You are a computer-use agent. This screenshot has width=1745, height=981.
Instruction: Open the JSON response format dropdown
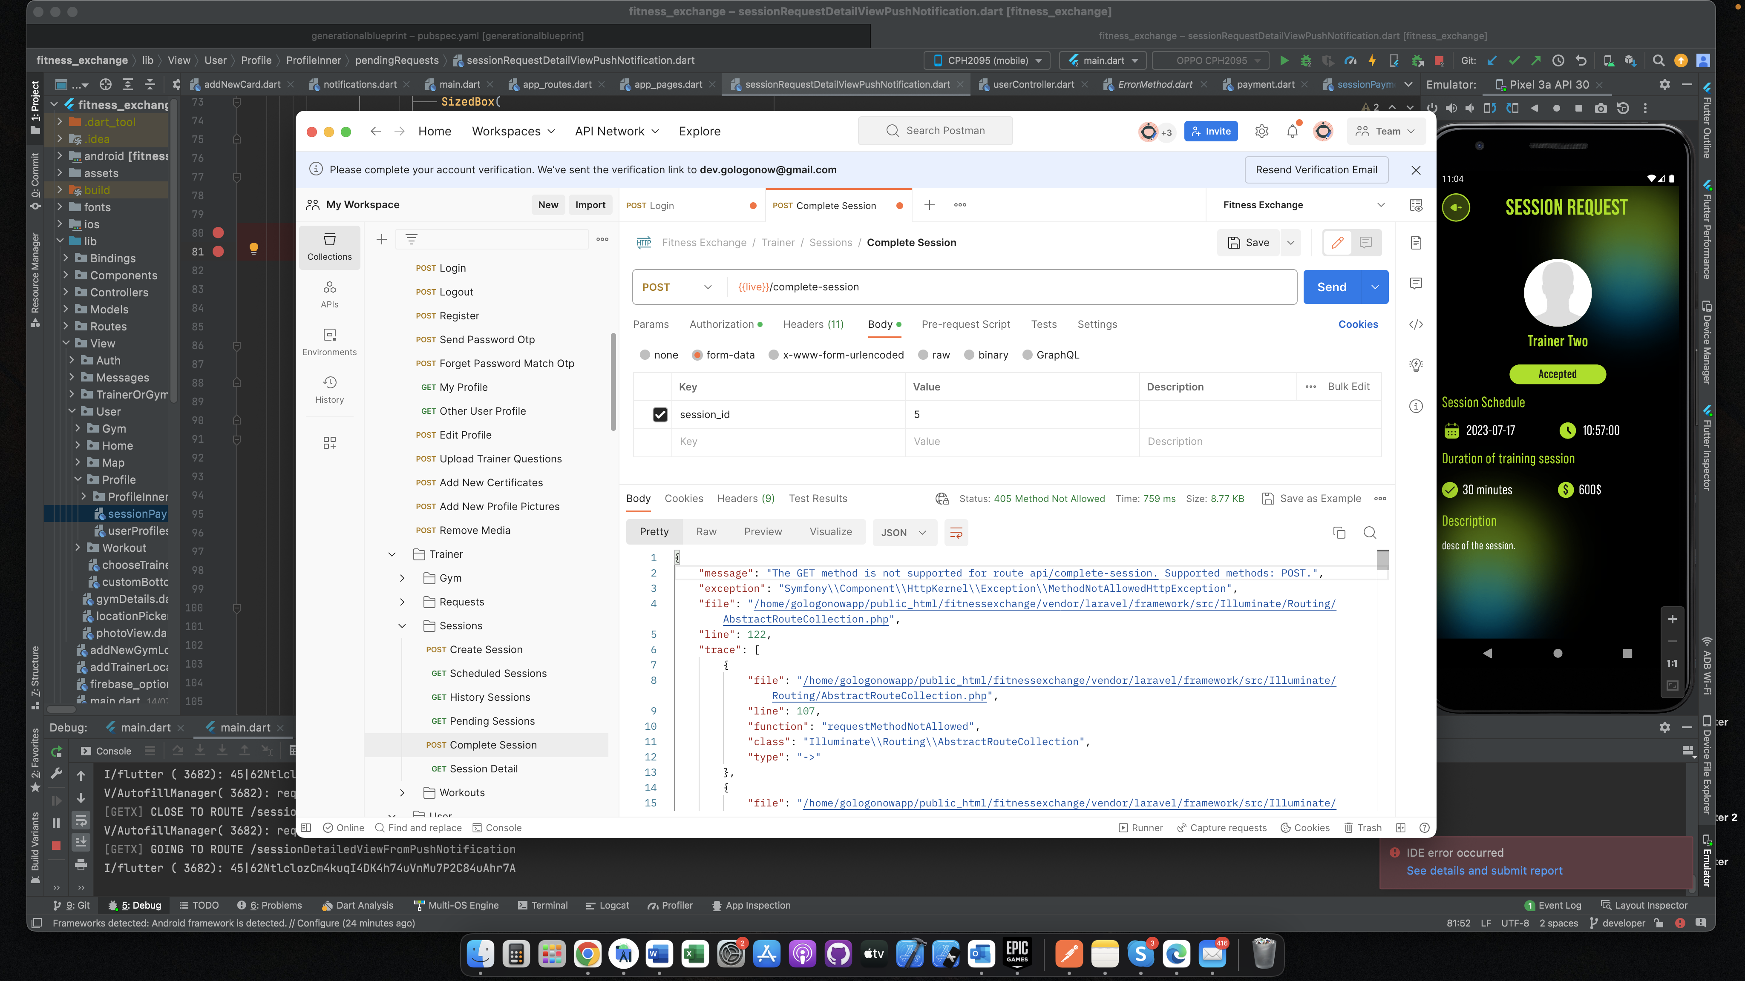[903, 532]
